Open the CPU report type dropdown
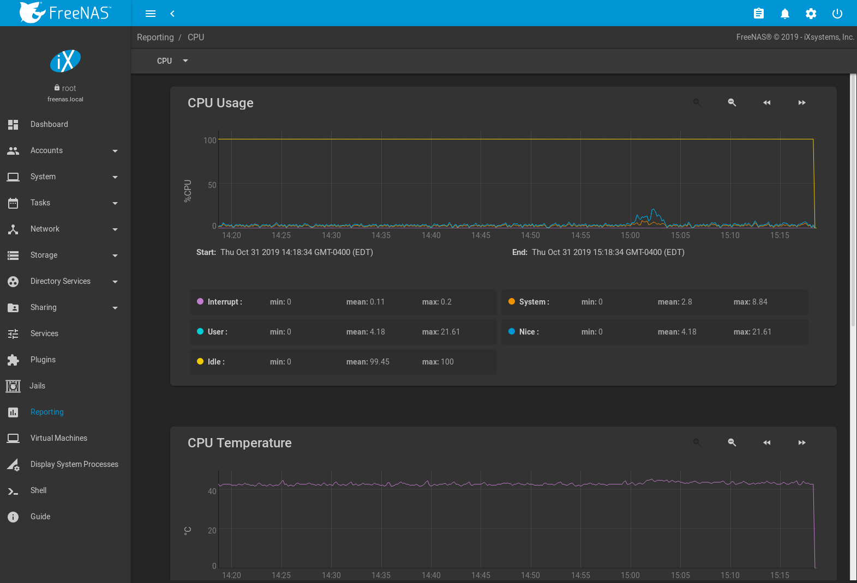This screenshot has height=583, width=857. point(172,61)
